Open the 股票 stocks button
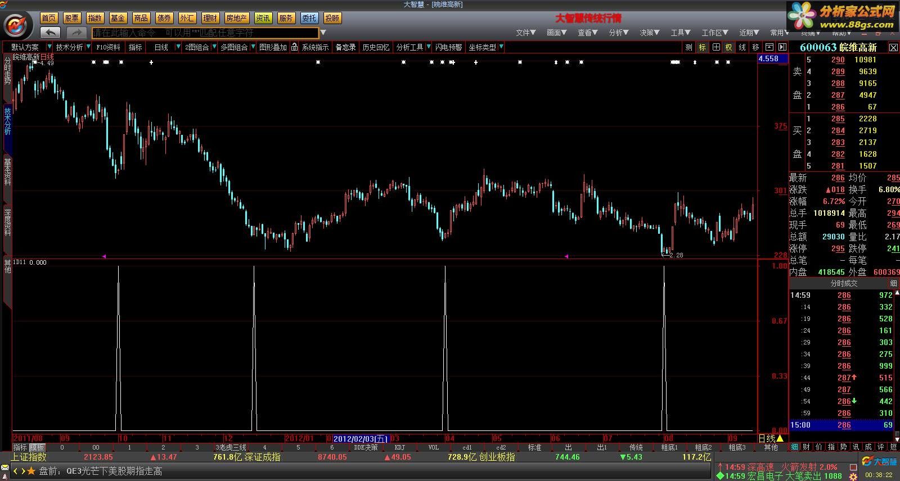 72,18
